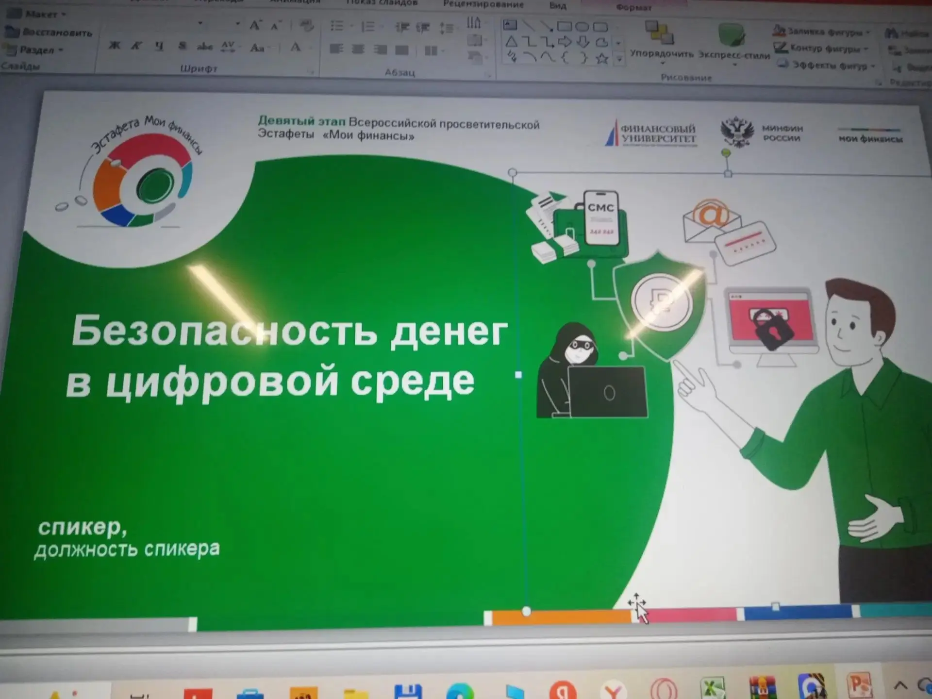
Task: Align text left
Action: tap(336, 49)
